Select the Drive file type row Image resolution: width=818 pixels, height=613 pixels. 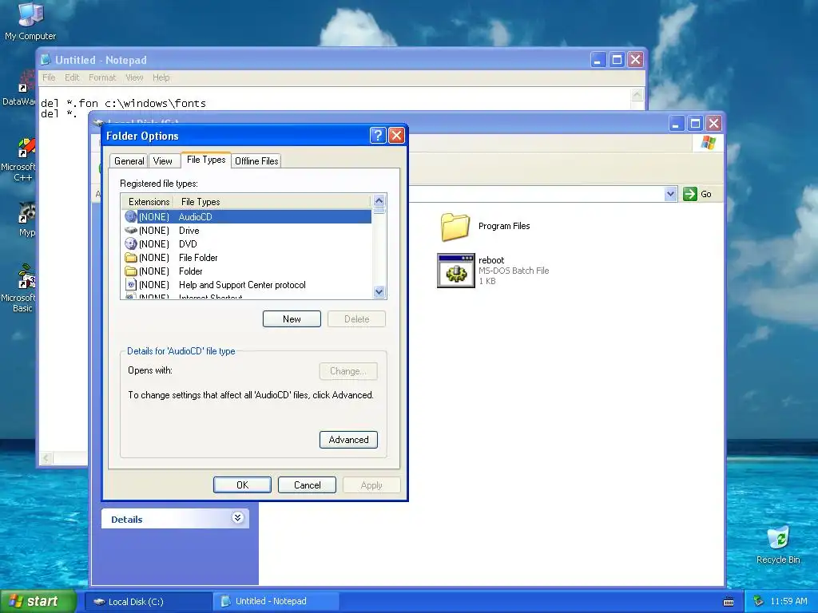pyautogui.click(x=248, y=231)
